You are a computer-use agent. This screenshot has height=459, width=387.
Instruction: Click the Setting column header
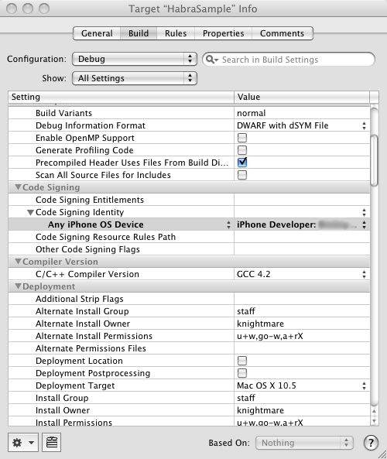pyautogui.click(x=122, y=97)
